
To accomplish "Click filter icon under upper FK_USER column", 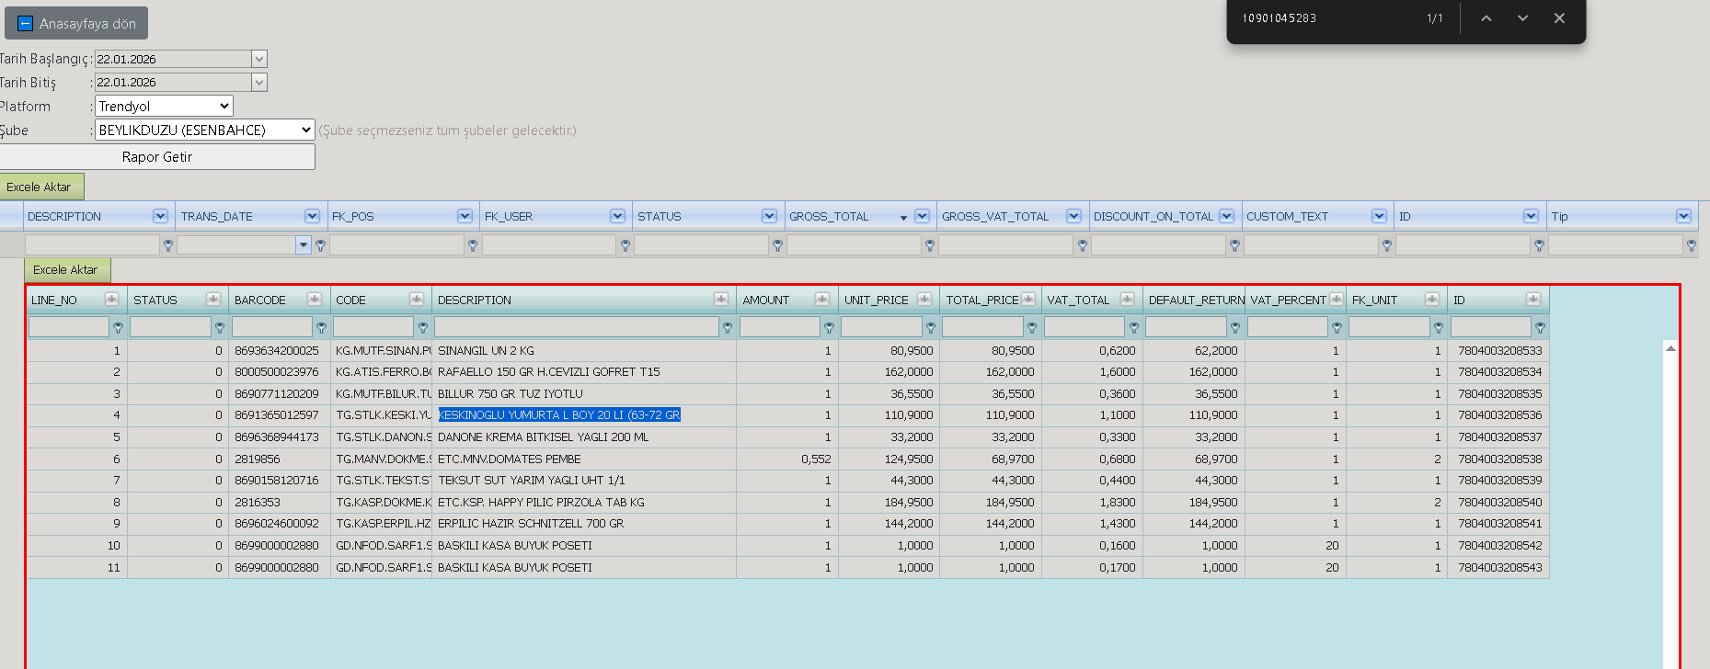I will [625, 245].
